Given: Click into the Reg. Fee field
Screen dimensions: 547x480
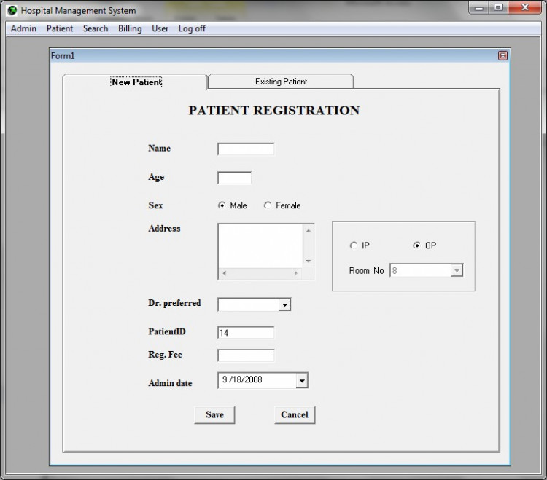Looking at the screenshot, I should pyautogui.click(x=246, y=355).
